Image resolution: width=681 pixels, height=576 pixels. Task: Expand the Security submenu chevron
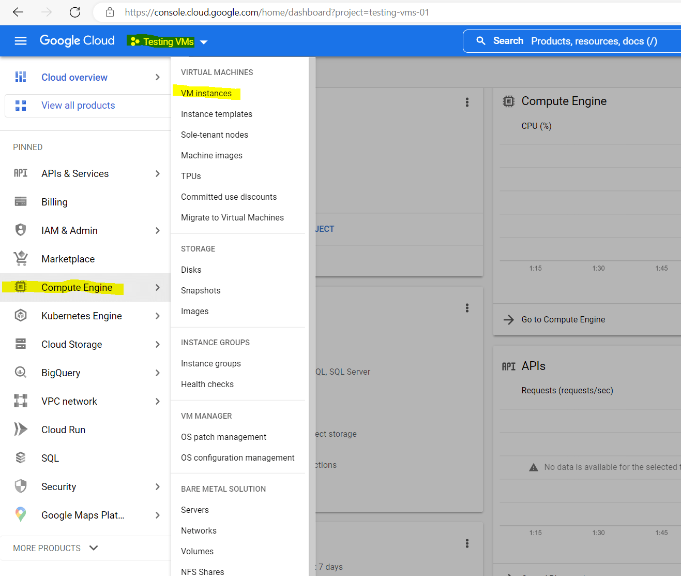158,486
